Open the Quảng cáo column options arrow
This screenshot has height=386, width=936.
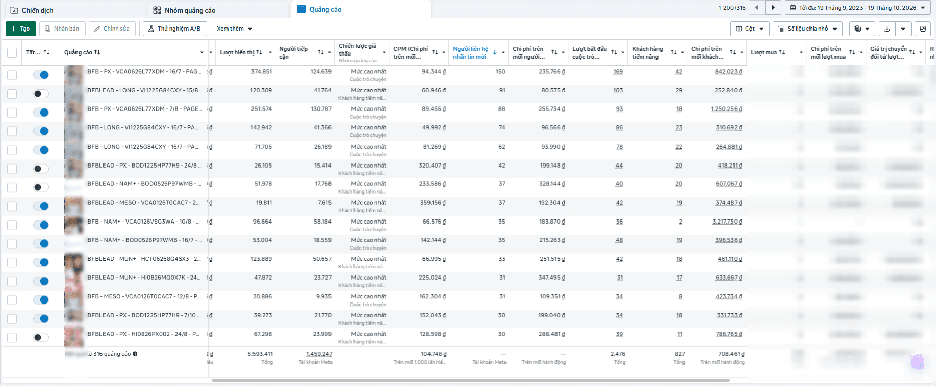[202, 52]
